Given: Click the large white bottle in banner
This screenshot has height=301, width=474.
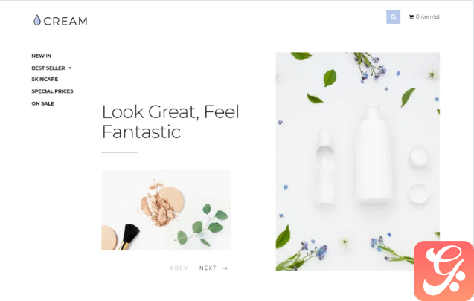Looking at the screenshot, I should [374, 154].
